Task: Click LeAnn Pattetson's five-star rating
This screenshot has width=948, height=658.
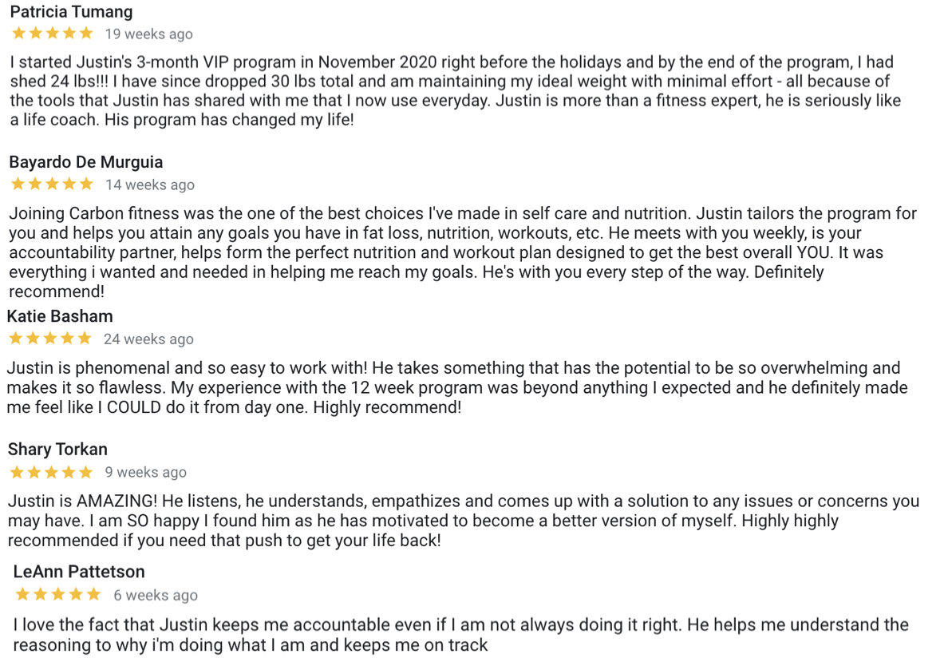Action: pos(58,594)
